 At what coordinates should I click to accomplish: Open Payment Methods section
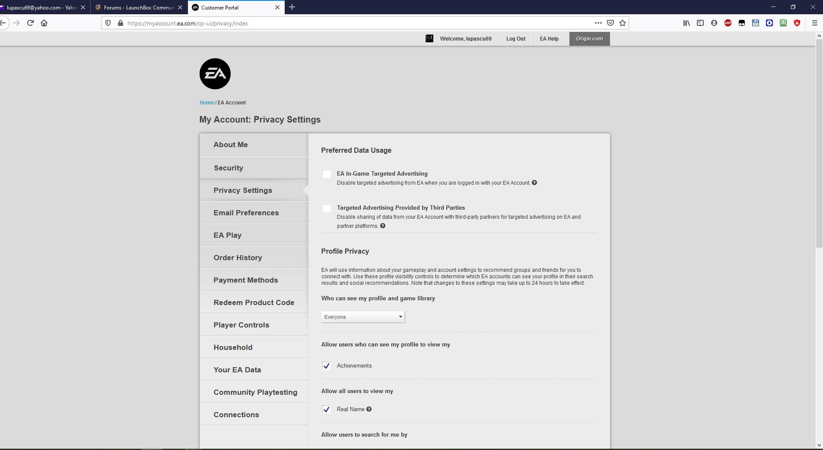tap(254, 280)
